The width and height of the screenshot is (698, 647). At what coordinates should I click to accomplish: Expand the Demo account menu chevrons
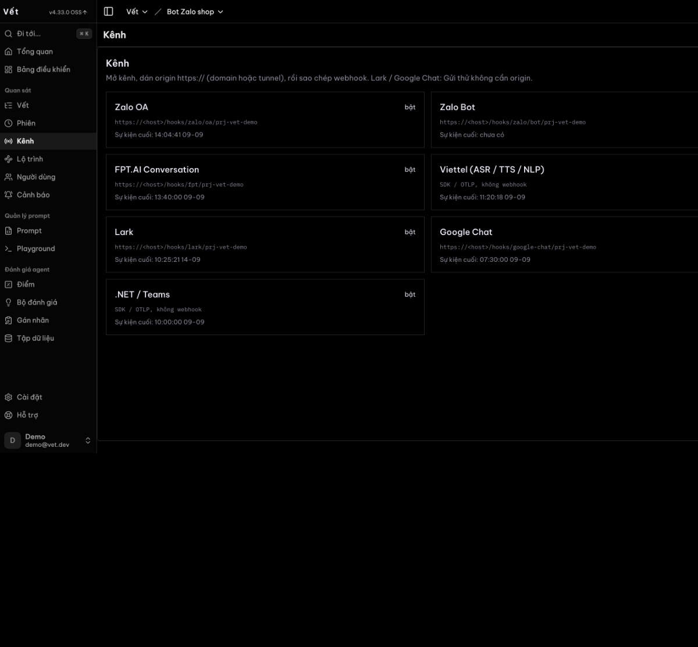pos(88,440)
